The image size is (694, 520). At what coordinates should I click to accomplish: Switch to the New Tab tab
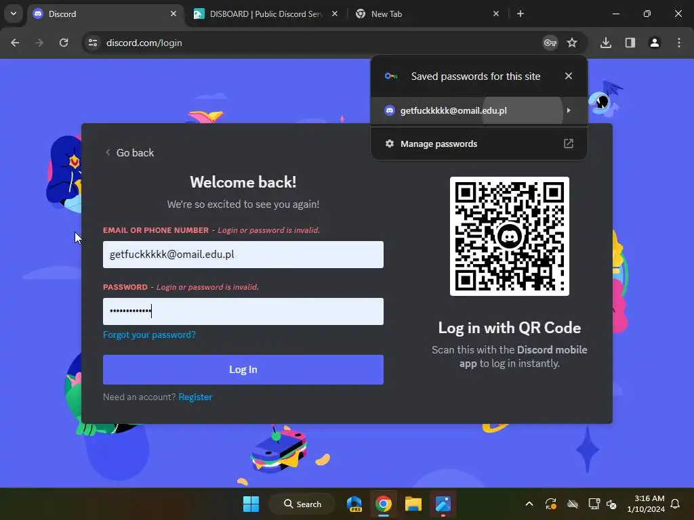coord(428,14)
